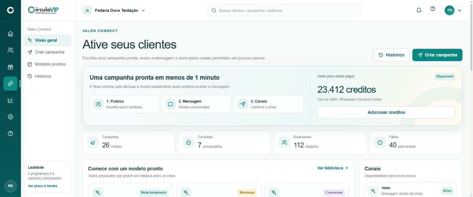Click the store building icon beside Padaria name
This screenshot has width=473, height=197.
[87, 10]
